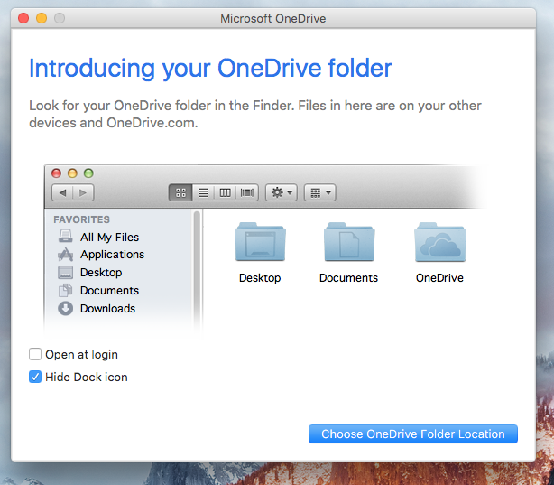The image size is (554, 485).
Task: Click the 'Introducing your OneDrive folder' heading
Action: point(210,69)
